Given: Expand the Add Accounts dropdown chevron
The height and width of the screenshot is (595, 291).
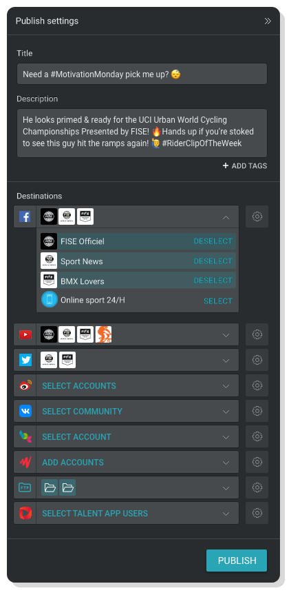Looking at the screenshot, I should click(x=226, y=463).
